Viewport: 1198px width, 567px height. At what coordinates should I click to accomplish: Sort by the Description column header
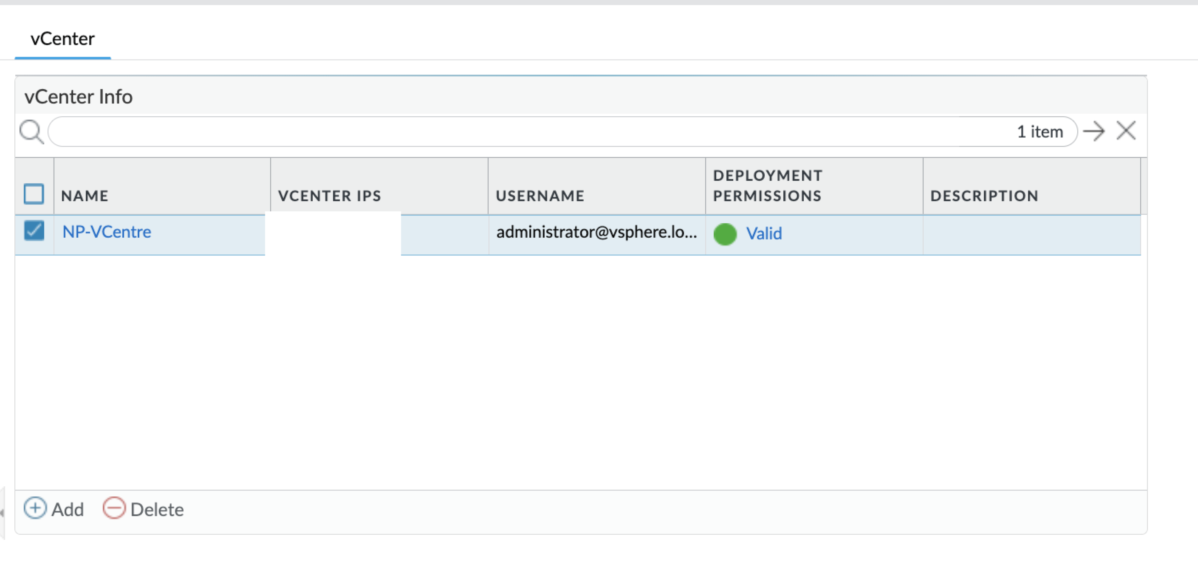click(984, 196)
